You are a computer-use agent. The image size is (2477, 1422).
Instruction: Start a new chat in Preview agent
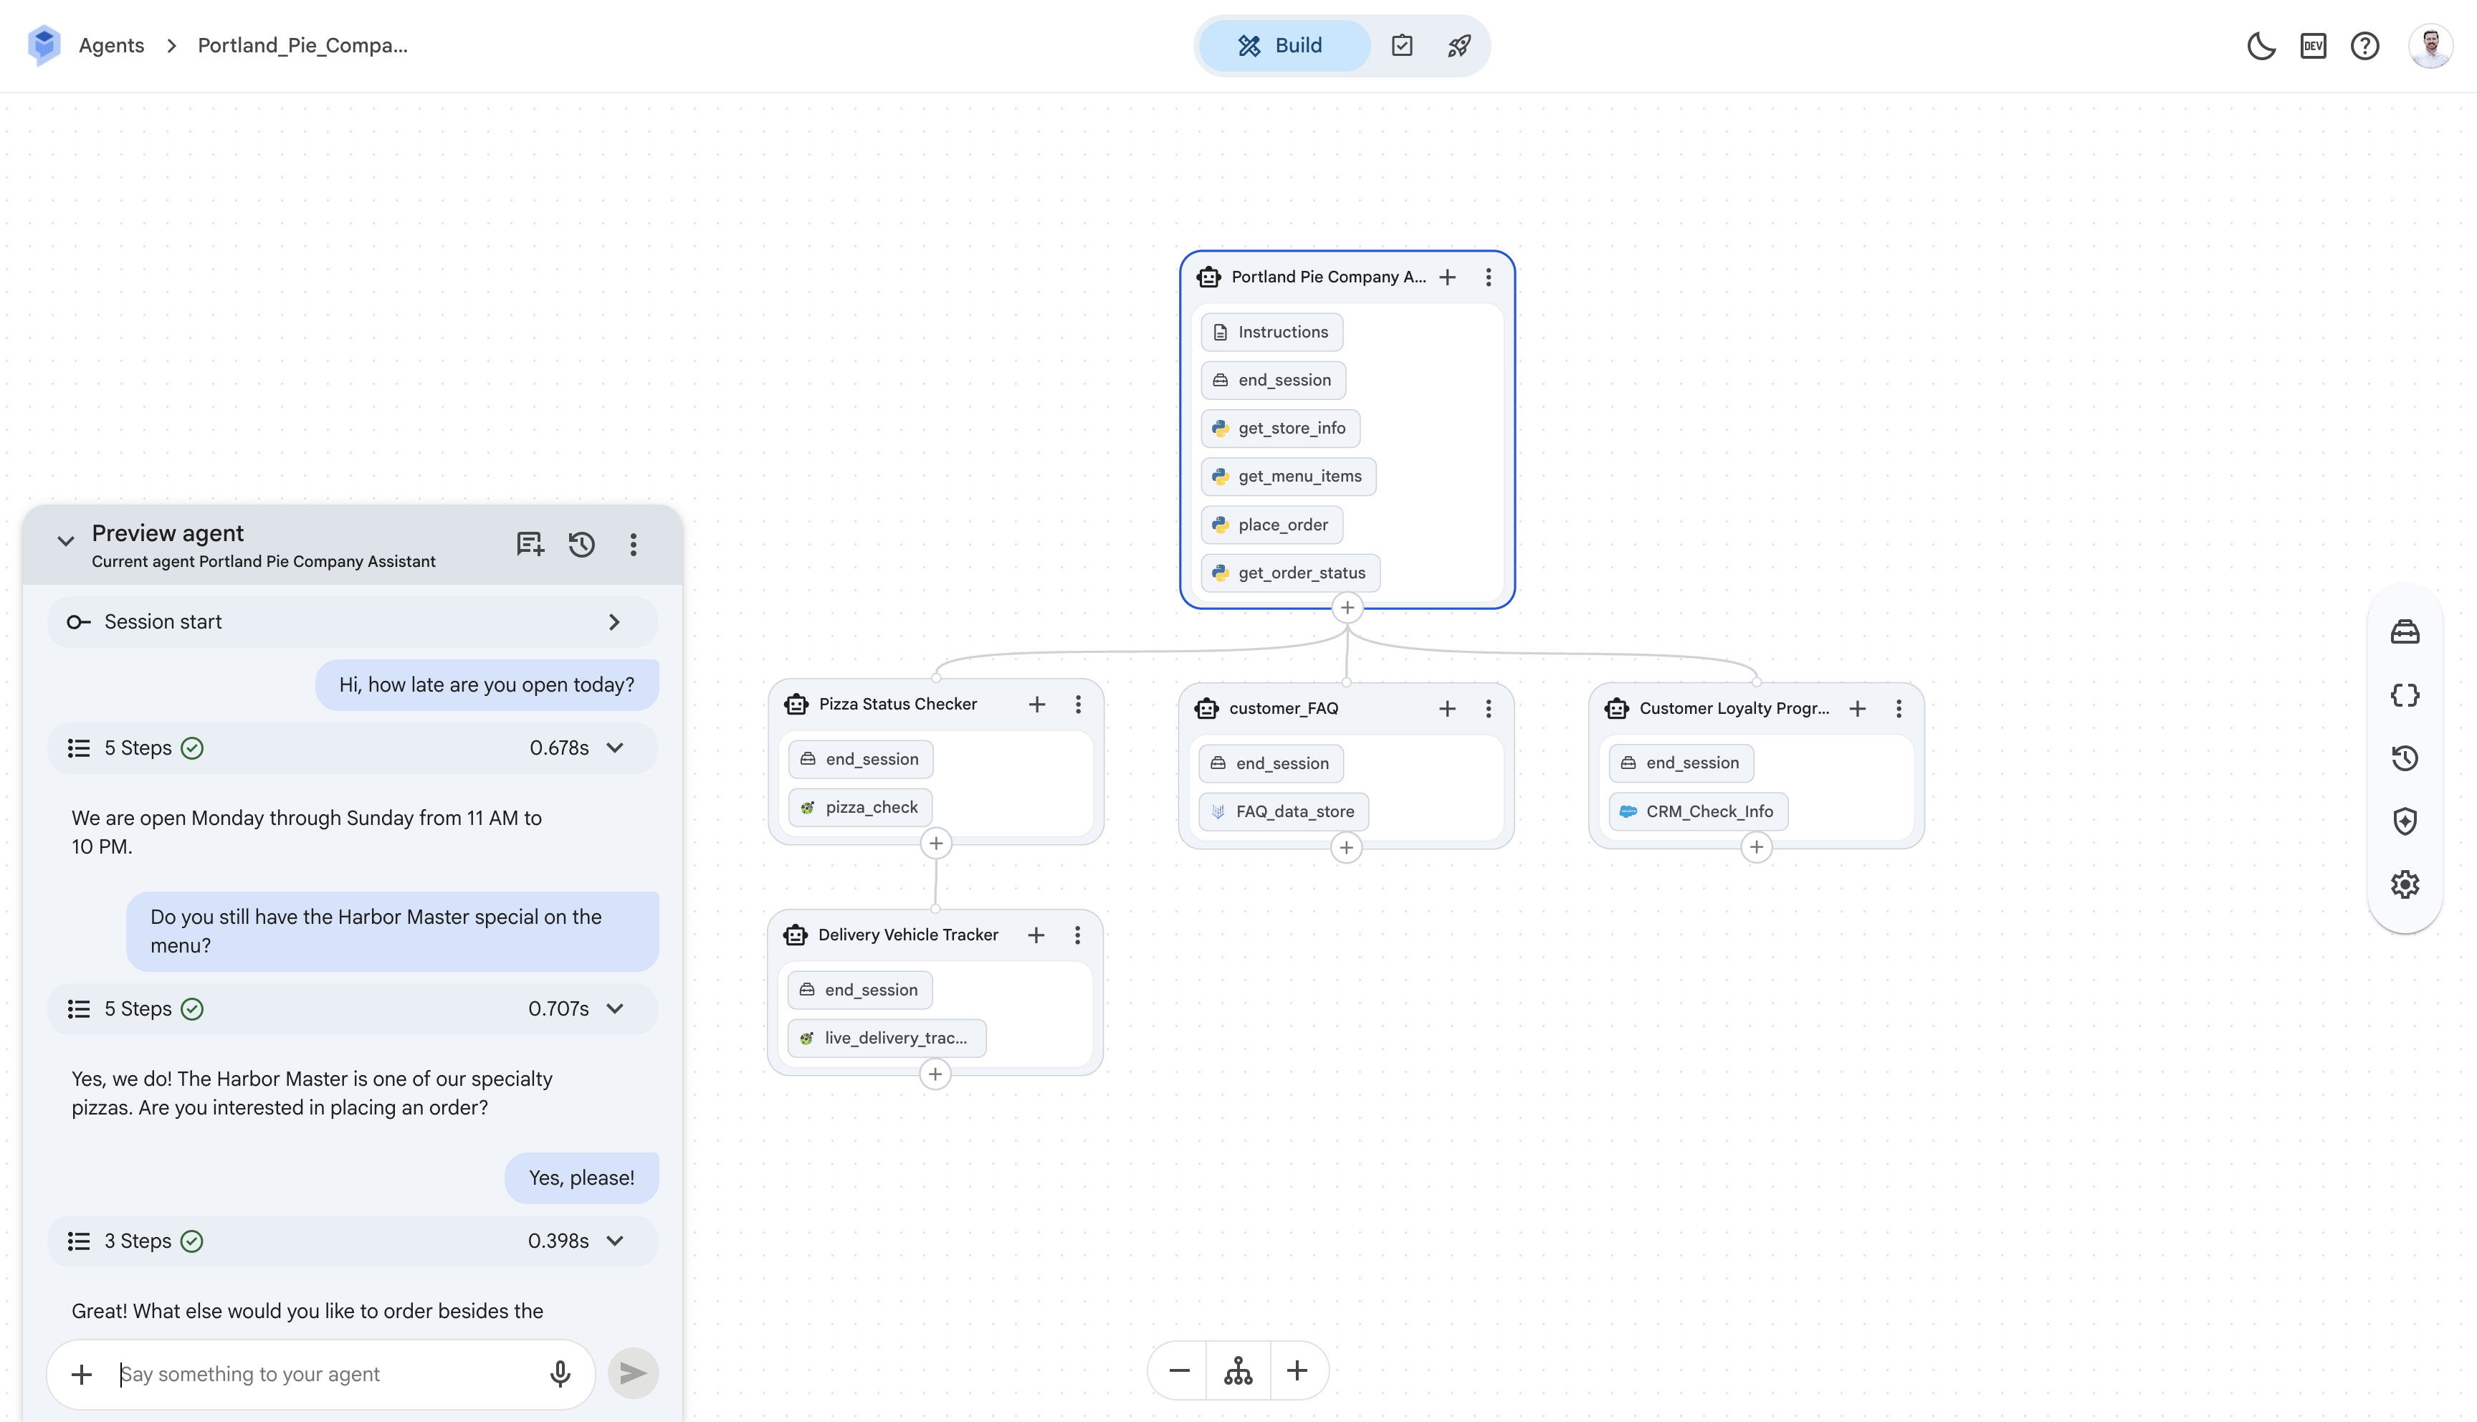point(529,544)
